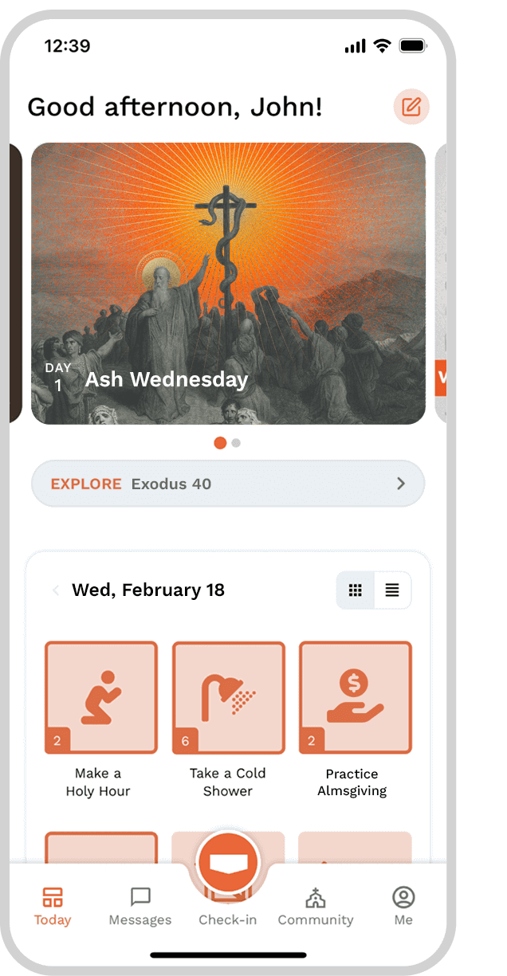This screenshot has height=976, width=507.
Task: Go to previous day using left chevron
Action: point(56,590)
